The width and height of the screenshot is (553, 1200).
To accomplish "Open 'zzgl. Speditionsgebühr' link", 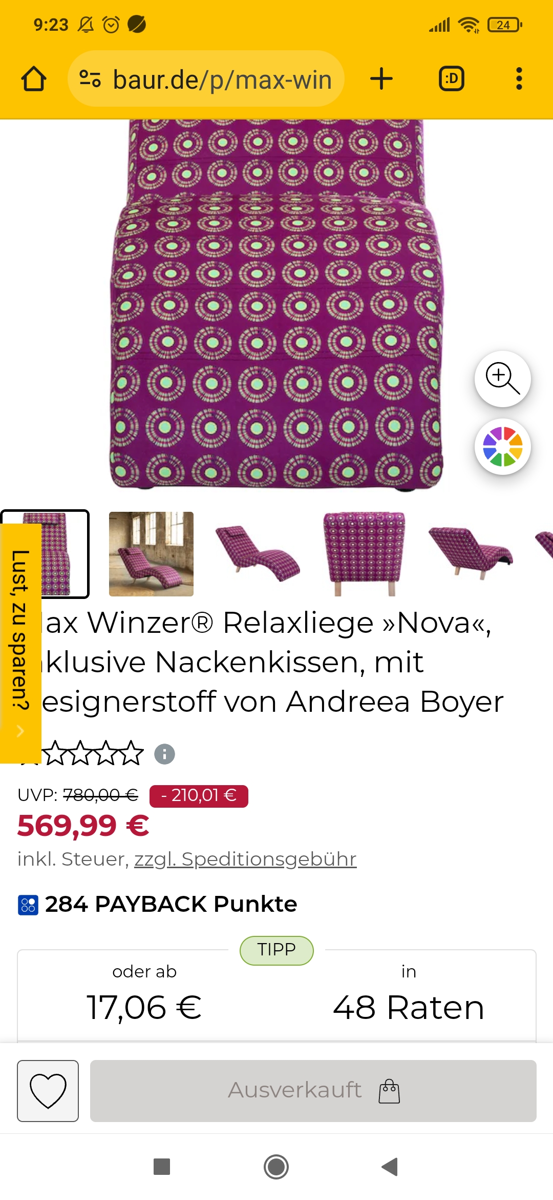I will (245, 859).
